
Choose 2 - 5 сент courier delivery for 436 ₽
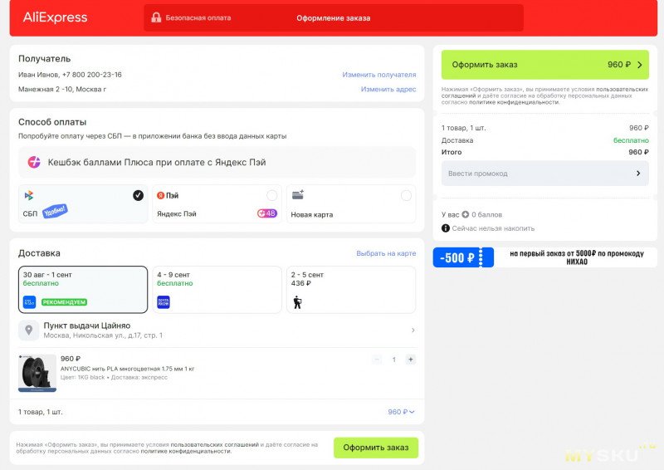(351, 290)
